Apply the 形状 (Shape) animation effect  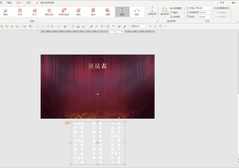20,12
